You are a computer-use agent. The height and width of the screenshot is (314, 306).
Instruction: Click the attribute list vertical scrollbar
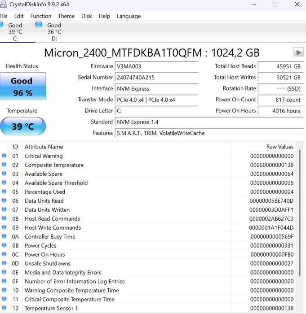300,213
